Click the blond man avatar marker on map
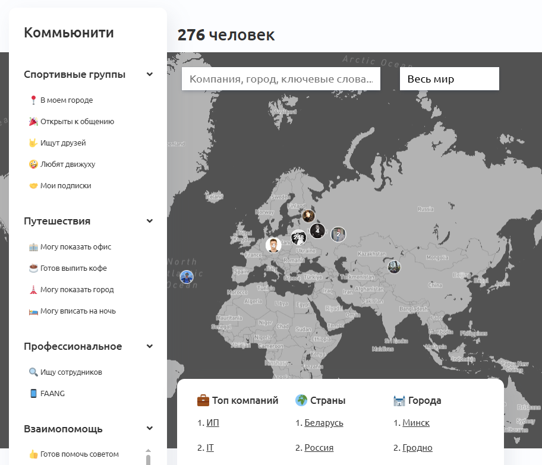This screenshot has width=542, height=465. click(x=273, y=245)
